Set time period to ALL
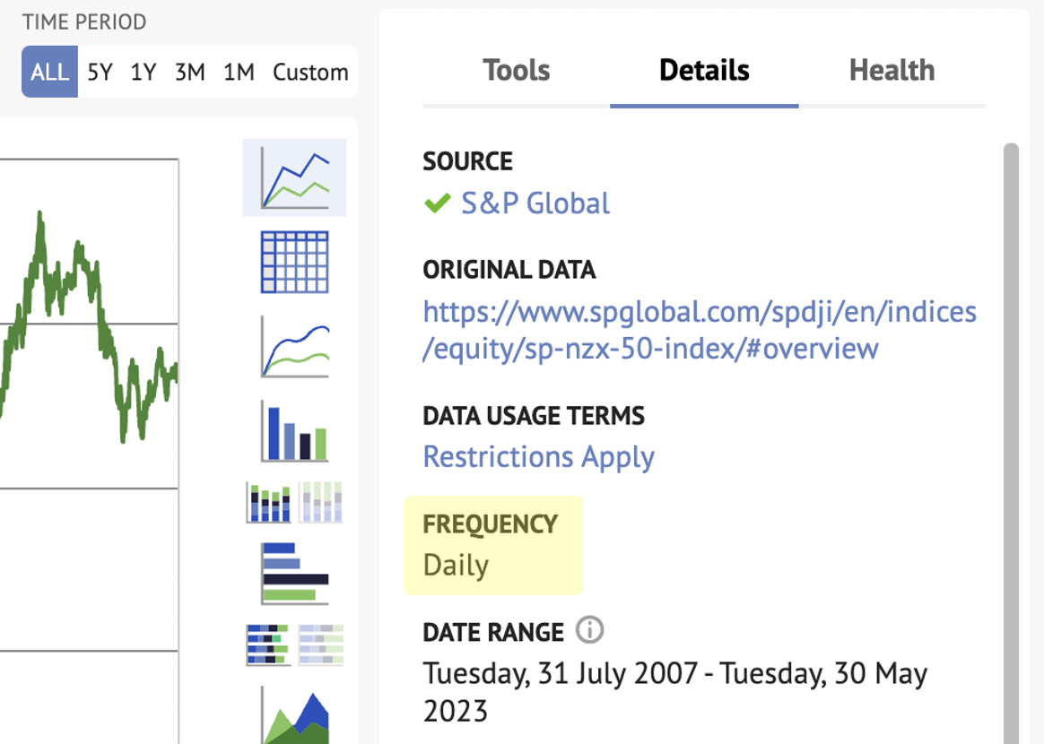This screenshot has width=1044, height=744. pyautogui.click(x=50, y=72)
